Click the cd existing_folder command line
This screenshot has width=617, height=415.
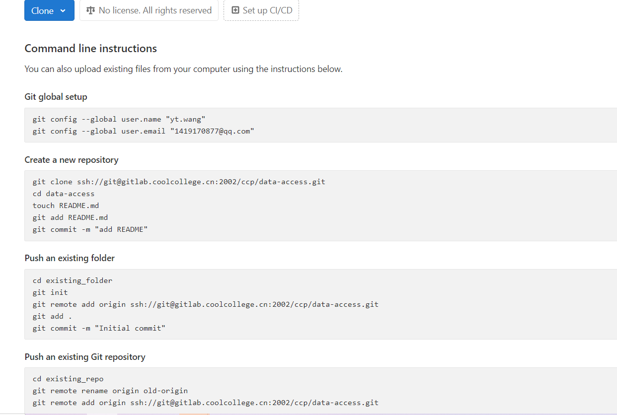pyautogui.click(x=73, y=280)
